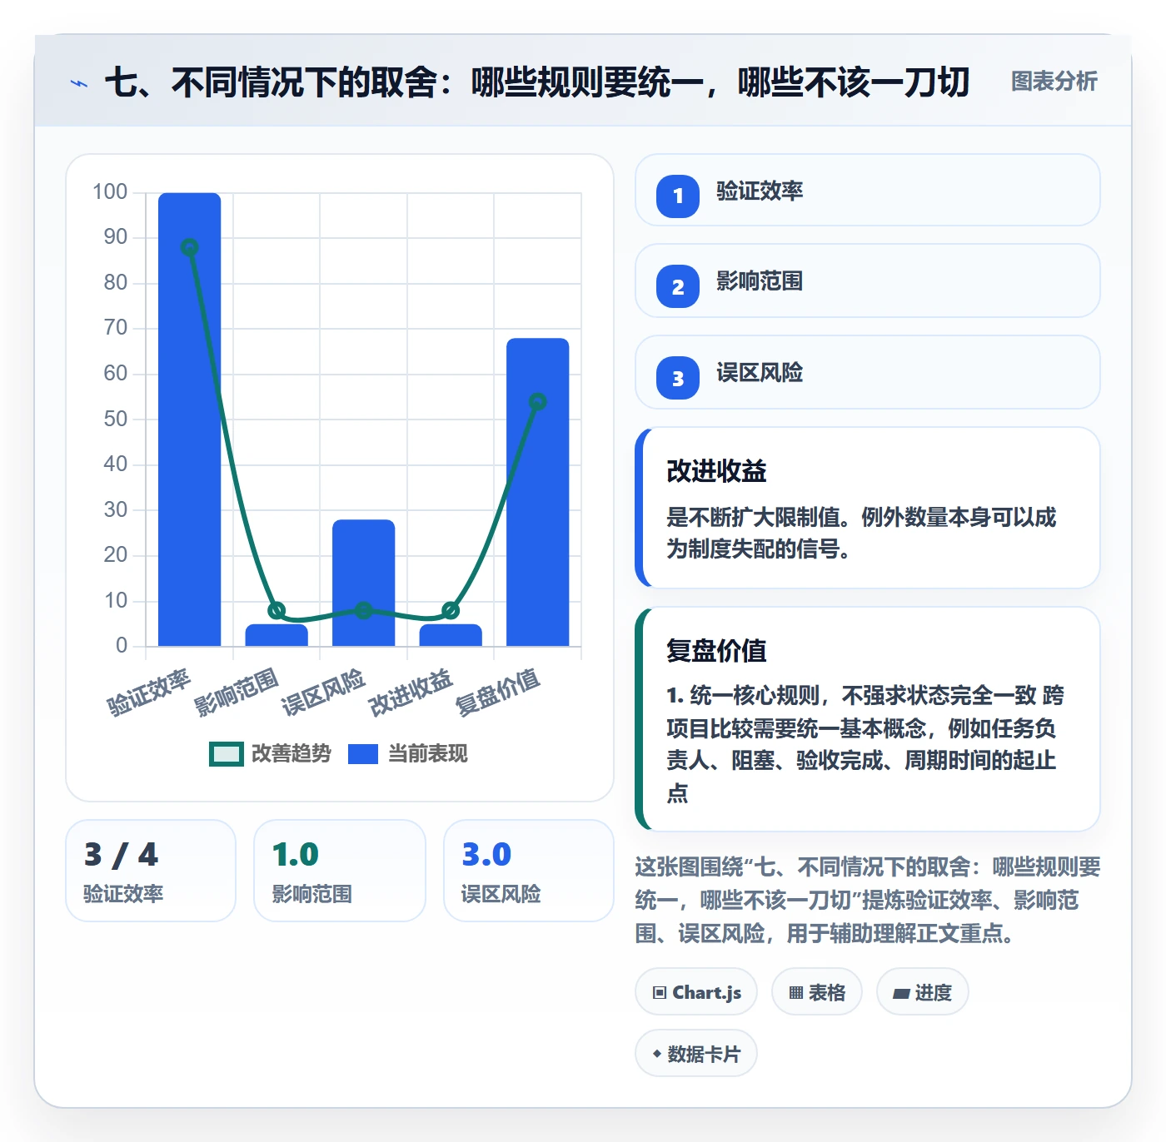
Task: Open the 进度 tag
Action: (923, 992)
